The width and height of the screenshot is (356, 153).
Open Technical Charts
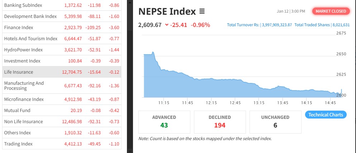coord(326,115)
